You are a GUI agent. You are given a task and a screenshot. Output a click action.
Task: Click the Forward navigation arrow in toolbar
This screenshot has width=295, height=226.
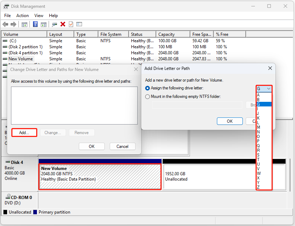coord(13,24)
